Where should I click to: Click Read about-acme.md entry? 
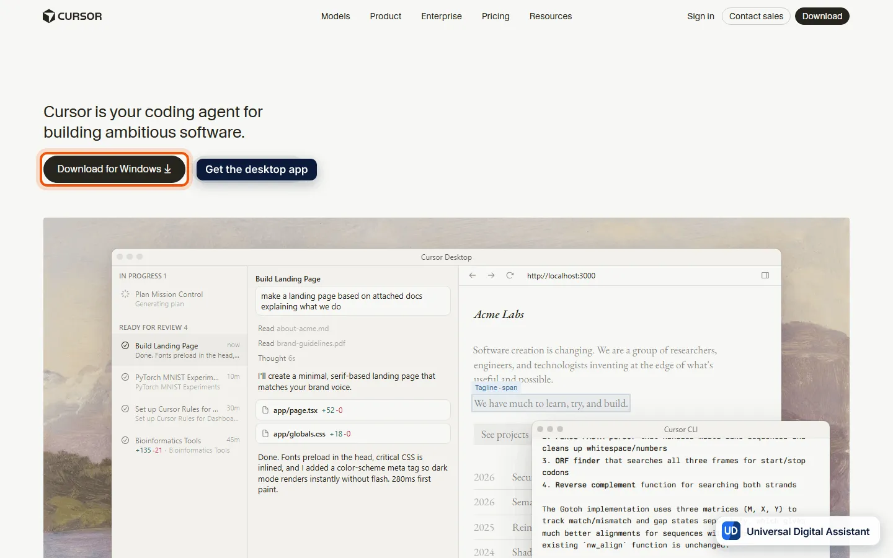[293, 329]
